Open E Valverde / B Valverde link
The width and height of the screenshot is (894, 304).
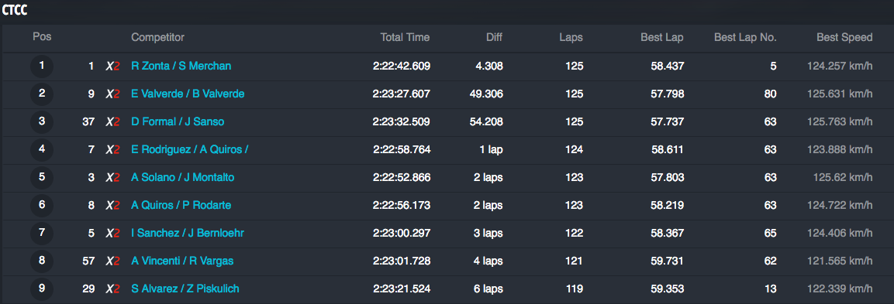tap(188, 94)
